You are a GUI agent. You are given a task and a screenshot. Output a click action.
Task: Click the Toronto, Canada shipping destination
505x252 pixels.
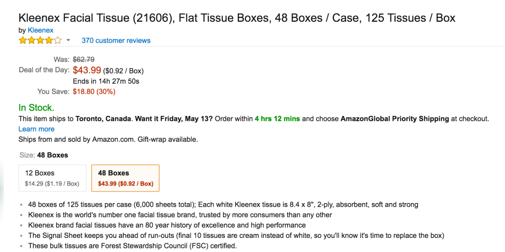(x=104, y=119)
